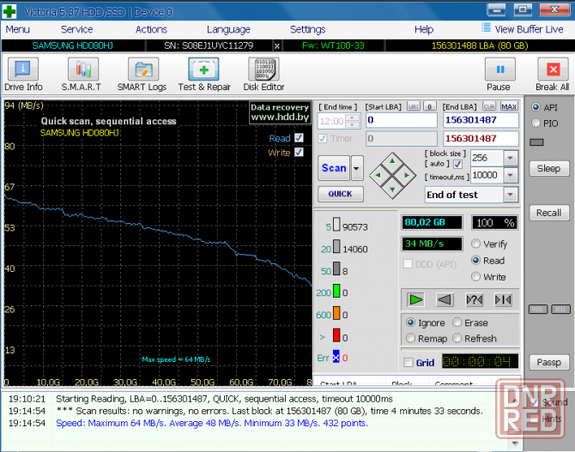This screenshot has height=452, width=575.
Task: Open the Service menu
Action: pos(77,29)
